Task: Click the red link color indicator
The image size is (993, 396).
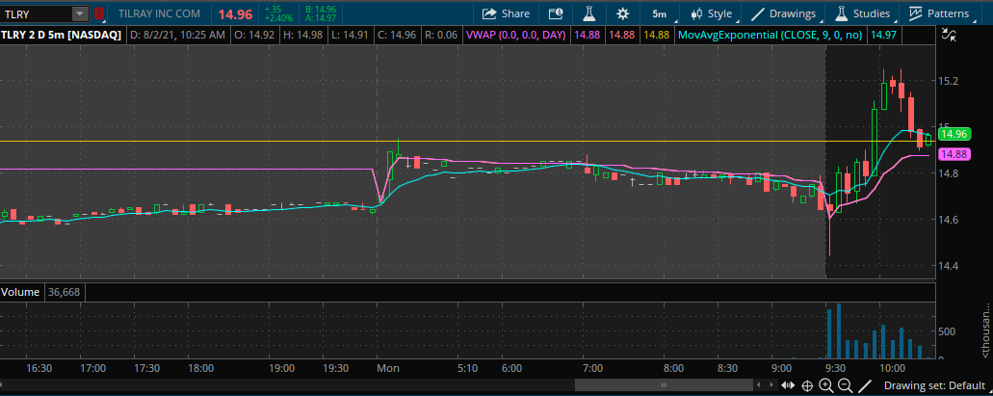Action: [x=99, y=13]
